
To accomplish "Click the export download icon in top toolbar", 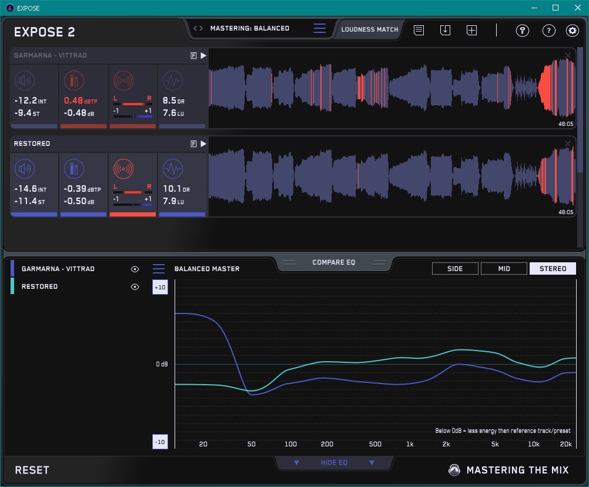I will tap(446, 30).
